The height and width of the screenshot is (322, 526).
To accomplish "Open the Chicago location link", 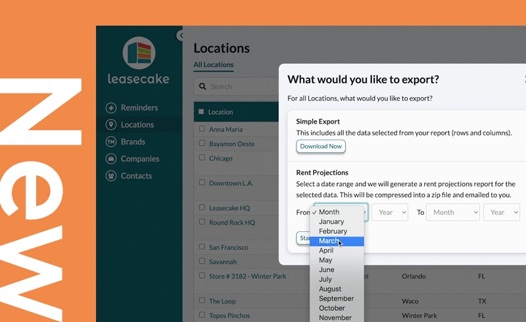I will coord(221,158).
